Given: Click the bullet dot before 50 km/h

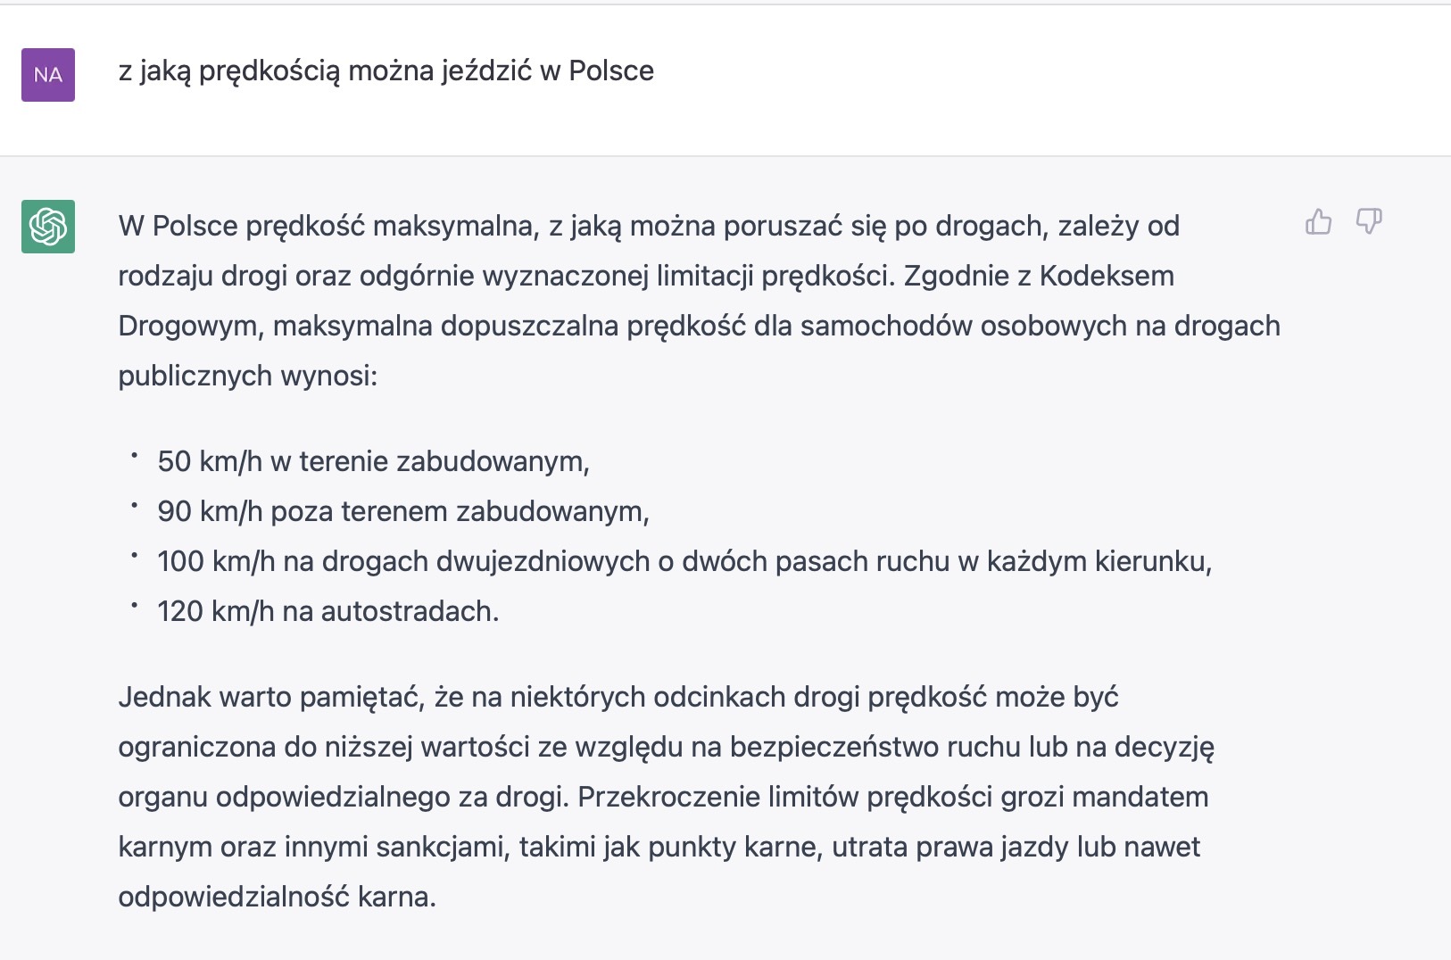Looking at the screenshot, I should point(135,455).
